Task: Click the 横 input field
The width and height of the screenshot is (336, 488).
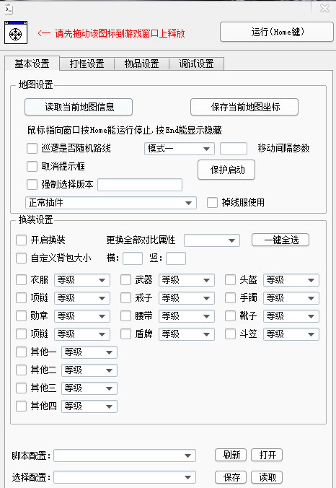Action: (133, 258)
